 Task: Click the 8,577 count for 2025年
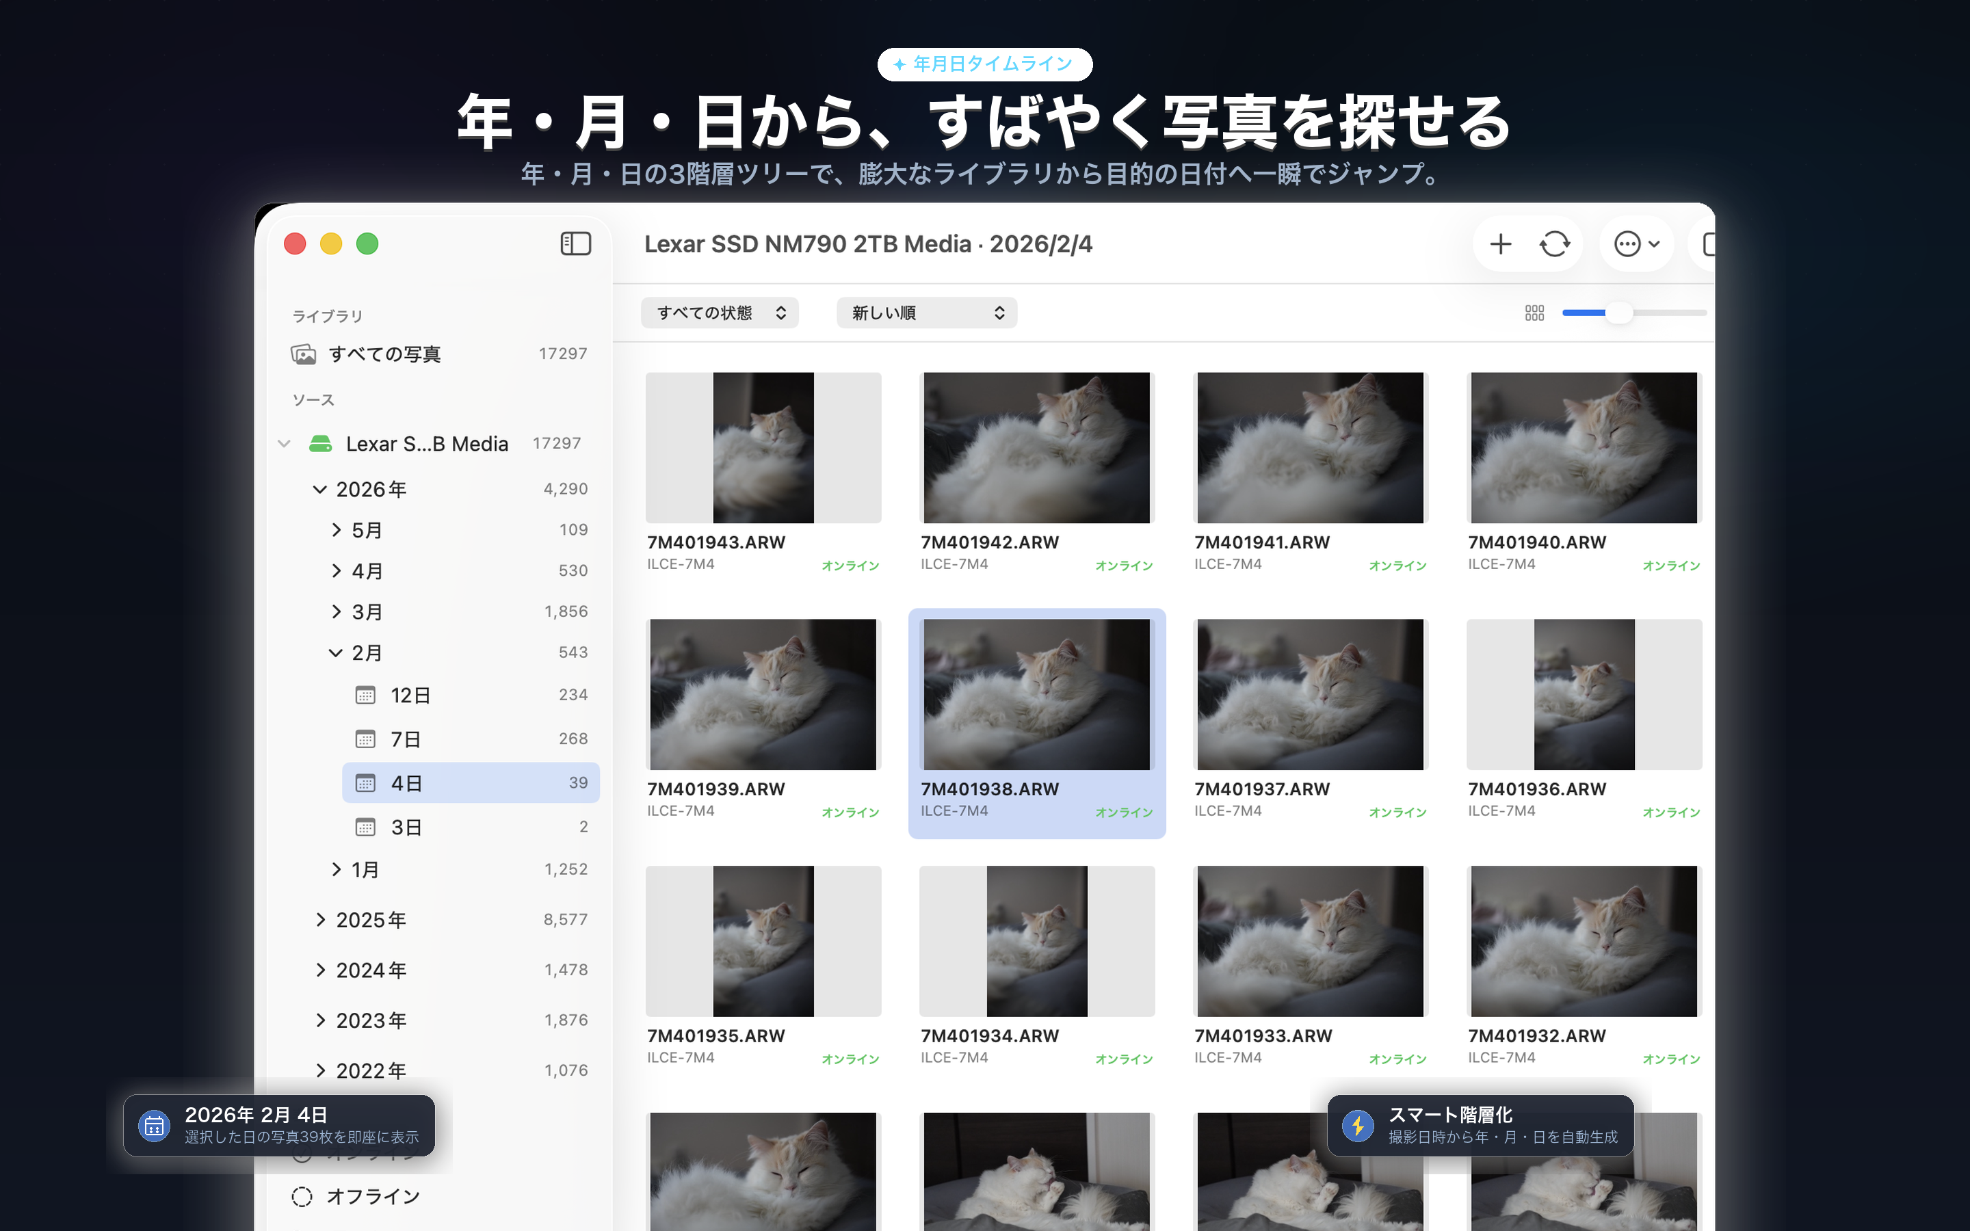pyautogui.click(x=565, y=919)
